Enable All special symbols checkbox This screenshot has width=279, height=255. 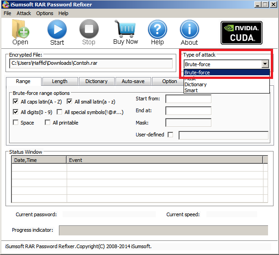tap(59, 112)
